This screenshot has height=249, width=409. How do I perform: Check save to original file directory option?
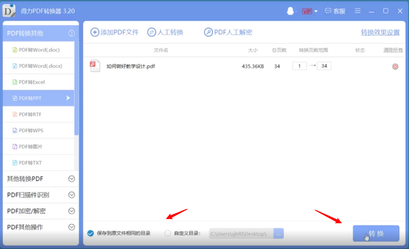coord(91,234)
